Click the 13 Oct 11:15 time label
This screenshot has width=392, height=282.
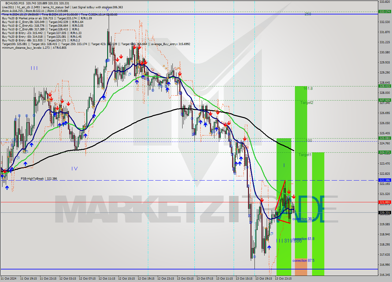point(224,279)
